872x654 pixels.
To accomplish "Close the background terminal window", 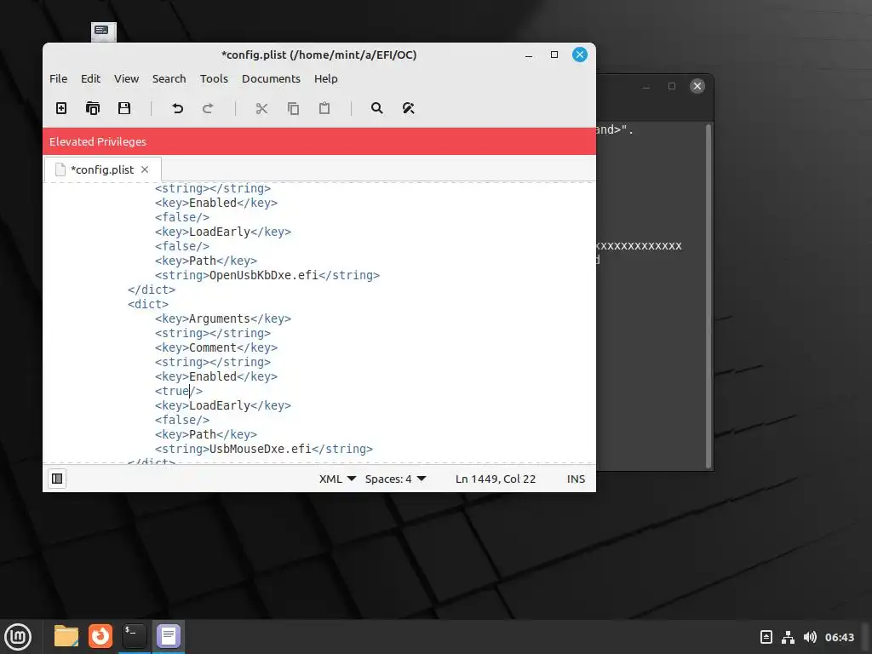I will coord(697,86).
